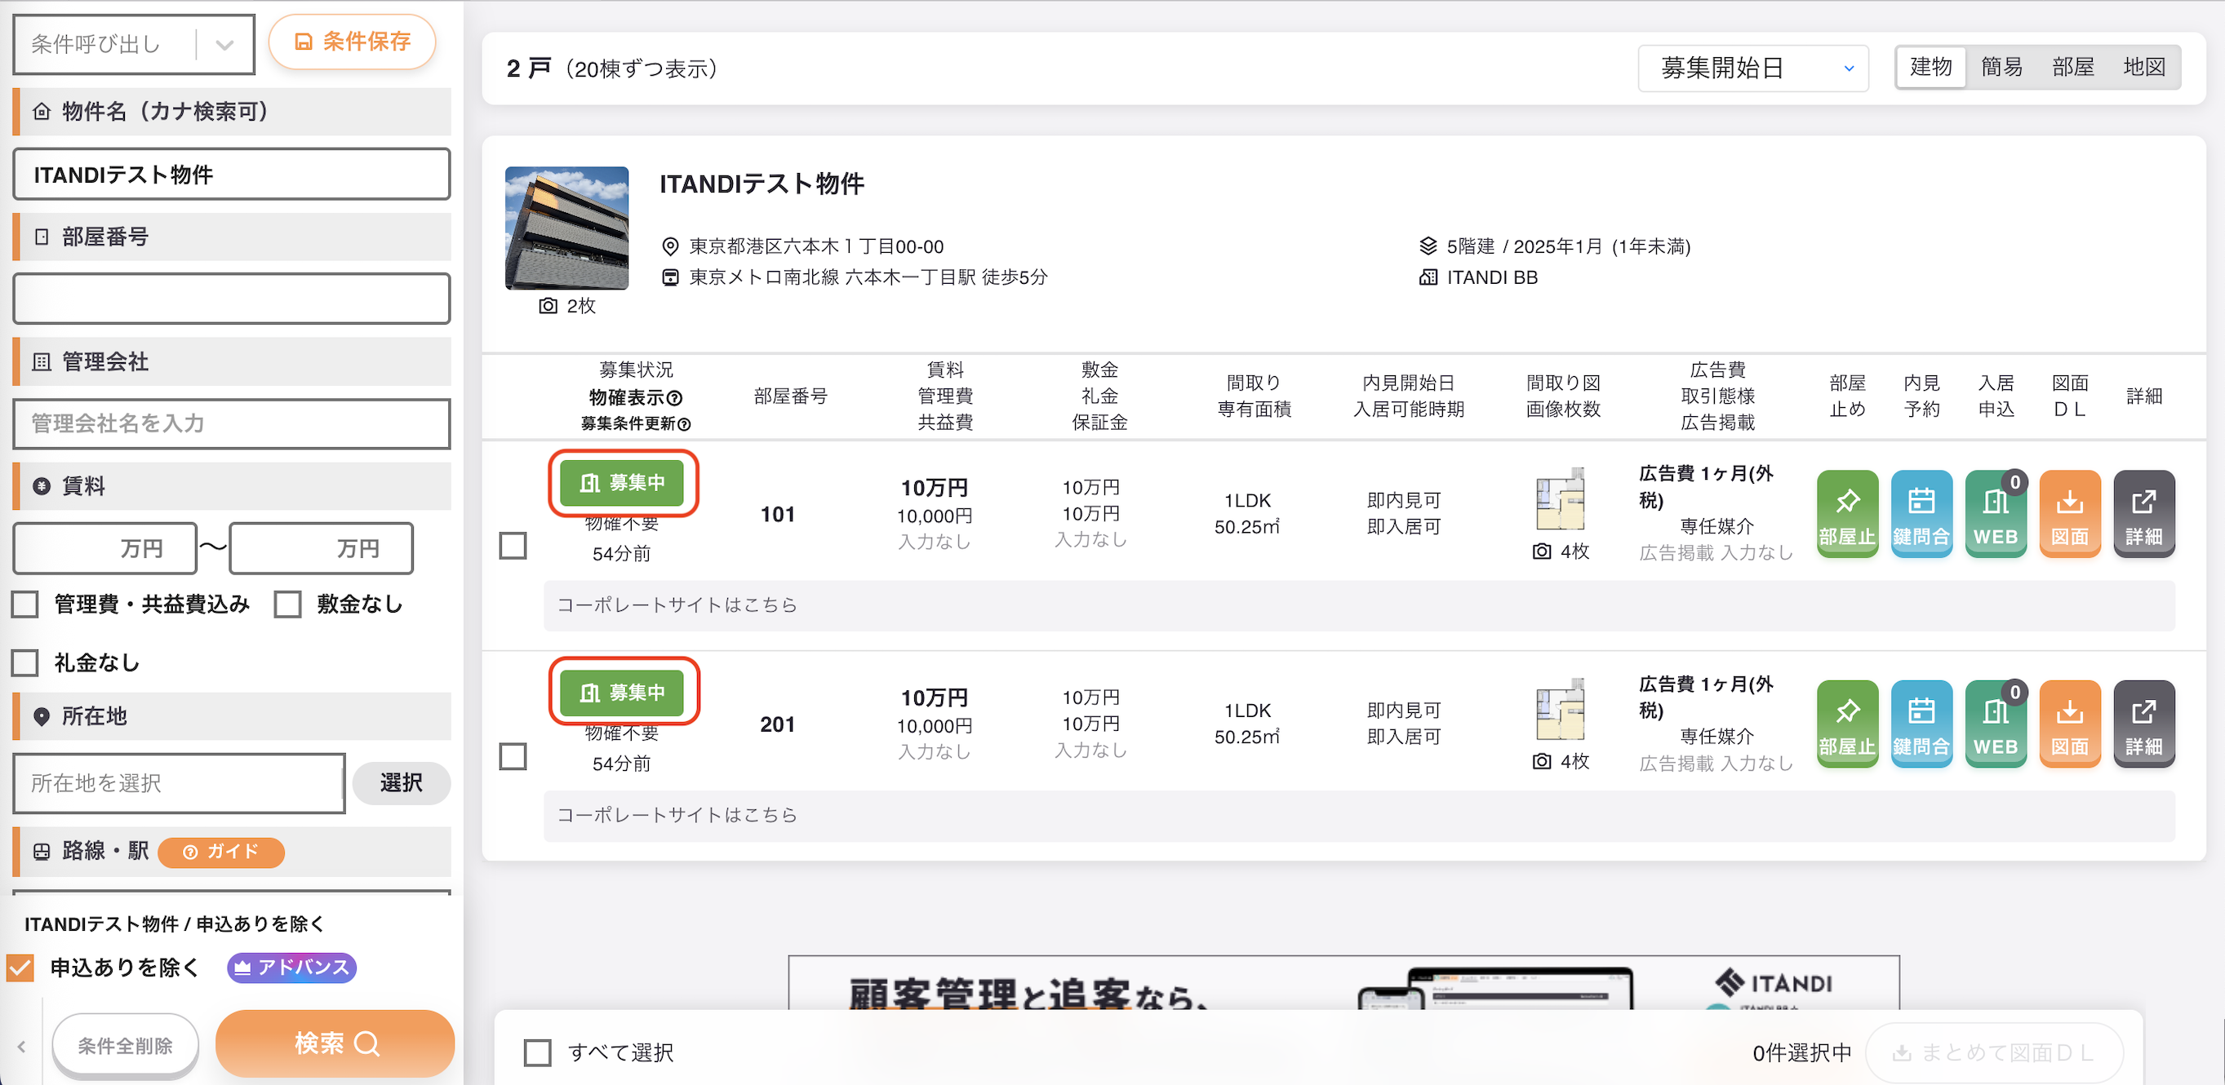Image resolution: width=2225 pixels, height=1085 pixels.
Task: Open ITANDIテスト物件 building photo
Action: (x=566, y=228)
